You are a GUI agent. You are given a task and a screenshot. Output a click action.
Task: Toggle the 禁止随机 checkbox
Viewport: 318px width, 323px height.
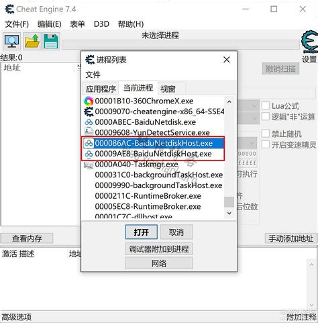coord(266,134)
